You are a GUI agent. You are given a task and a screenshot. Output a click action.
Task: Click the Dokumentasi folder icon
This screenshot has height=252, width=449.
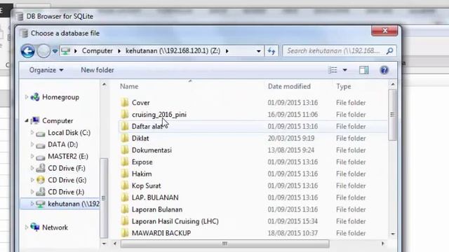tap(125, 150)
